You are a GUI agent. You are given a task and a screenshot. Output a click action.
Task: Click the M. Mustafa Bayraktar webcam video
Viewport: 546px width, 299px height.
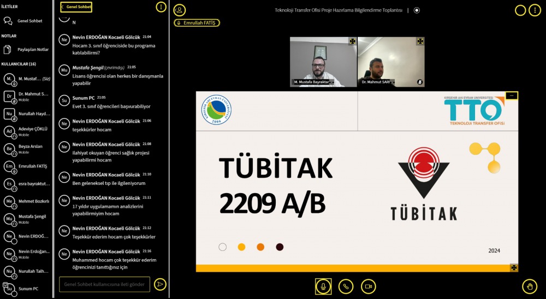(x=323, y=62)
